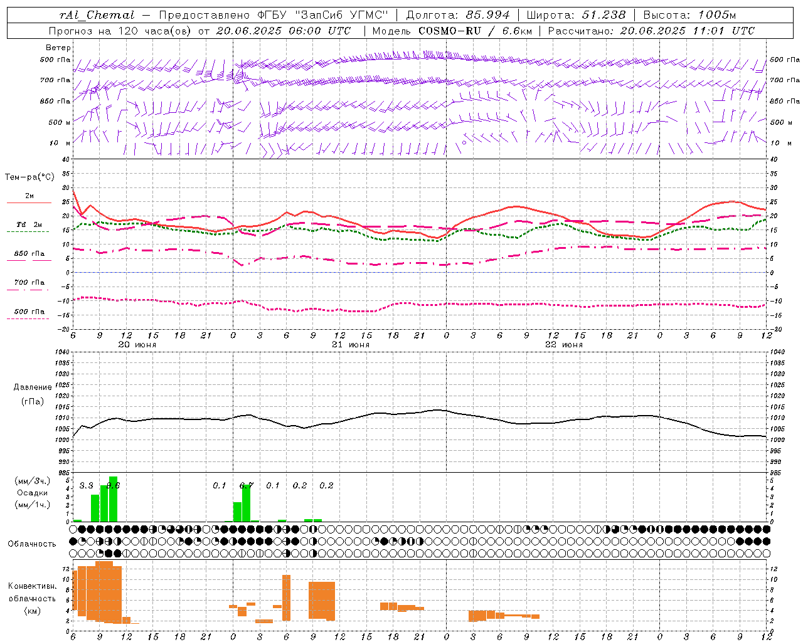The height and width of the screenshot is (642, 803).
Task: Click the '10 м' wind level label on right axis
Action: pos(780,143)
